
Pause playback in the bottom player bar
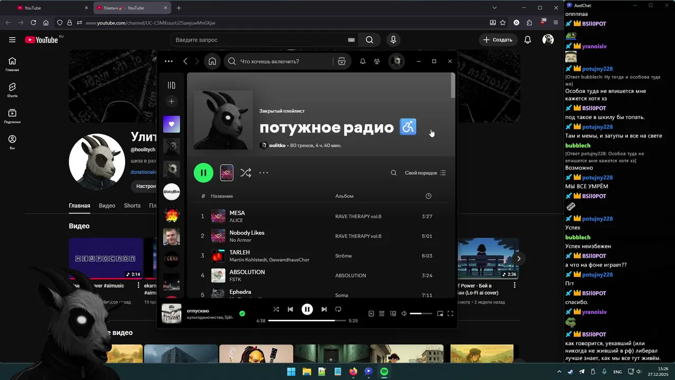click(x=307, y=309)
